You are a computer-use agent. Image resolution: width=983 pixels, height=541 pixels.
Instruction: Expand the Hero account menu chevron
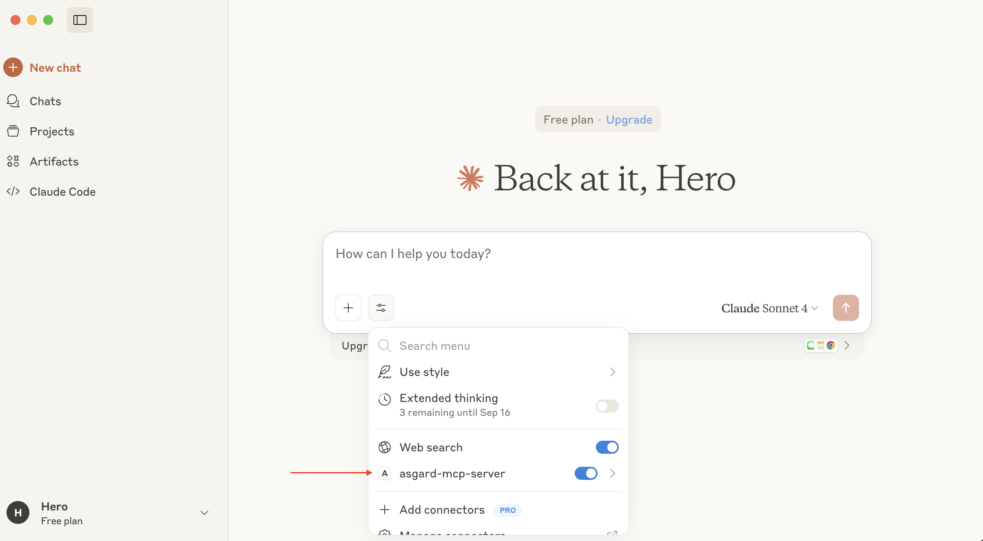tap(204, 513)
